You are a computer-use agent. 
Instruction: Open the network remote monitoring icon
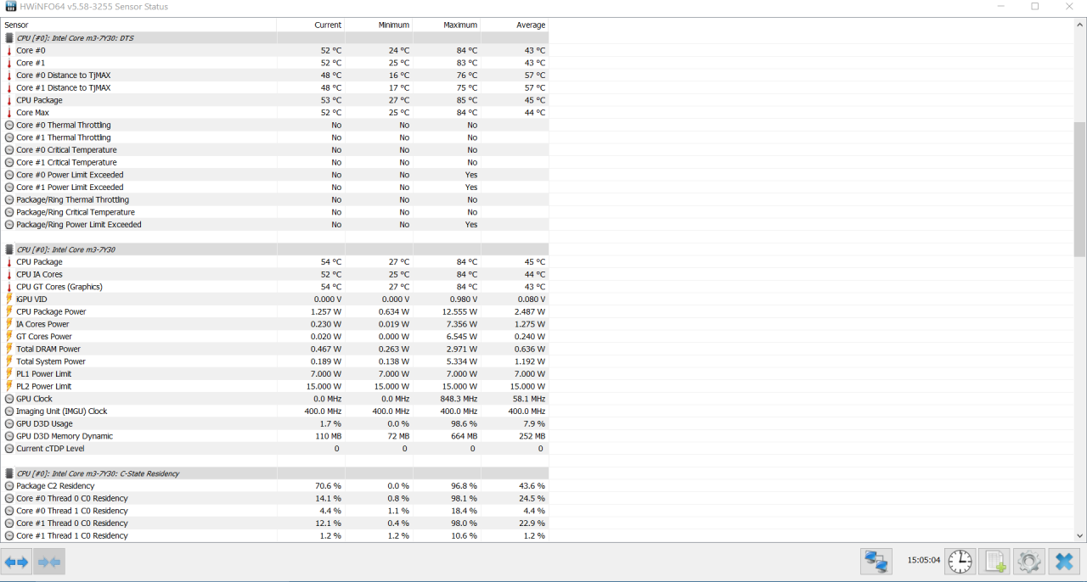click(x=876, y=561)
